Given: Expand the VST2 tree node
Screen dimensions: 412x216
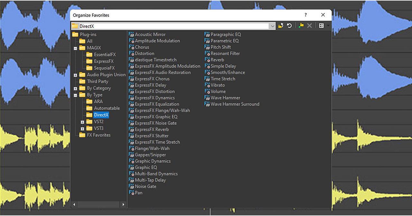Looking at the screenshot, I should (82, 122).
